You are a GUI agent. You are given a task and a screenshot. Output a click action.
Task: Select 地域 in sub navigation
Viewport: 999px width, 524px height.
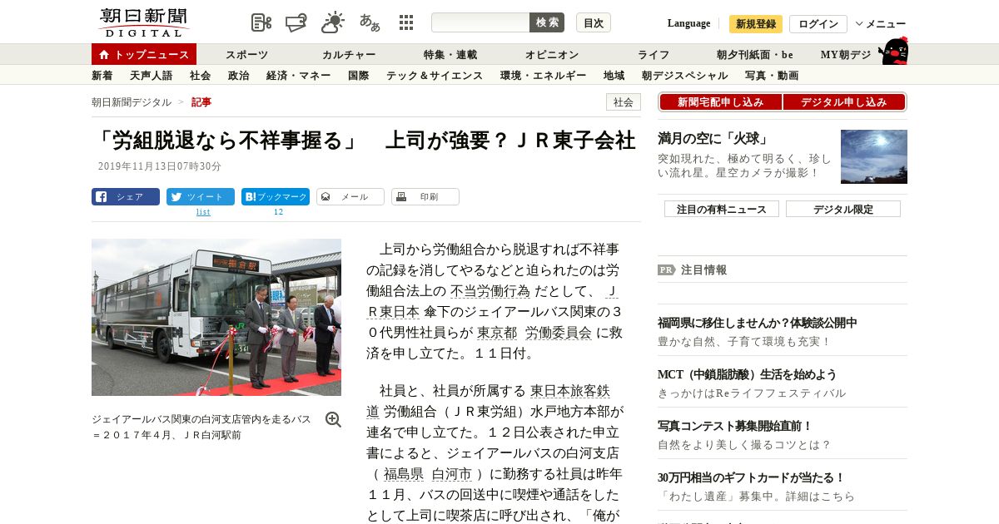coord(614,76)
